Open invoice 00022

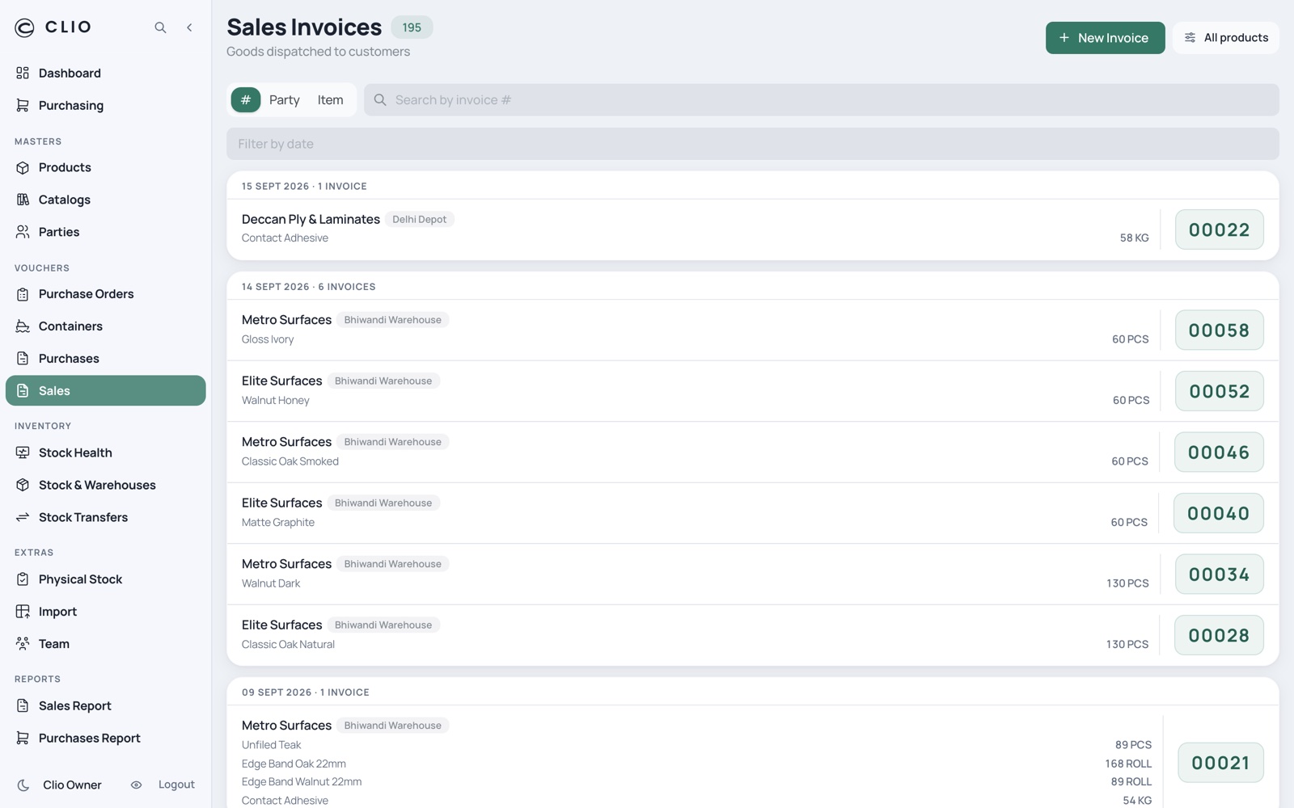[x=1219, y=229]
